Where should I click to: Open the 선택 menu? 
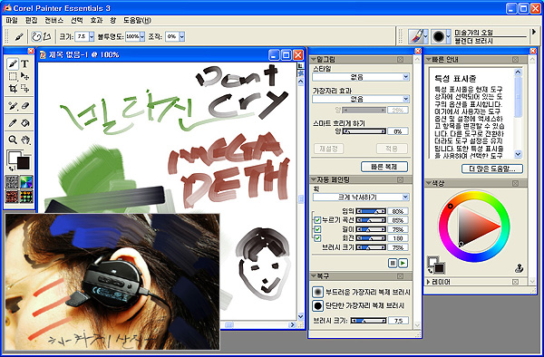pyautogui.click(x=77, y=20)
